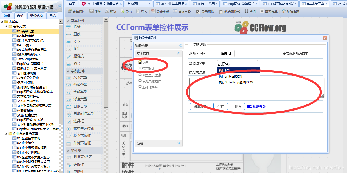Open the 数据源类型 dropdown
347x173 pixels.
[237, 64]
